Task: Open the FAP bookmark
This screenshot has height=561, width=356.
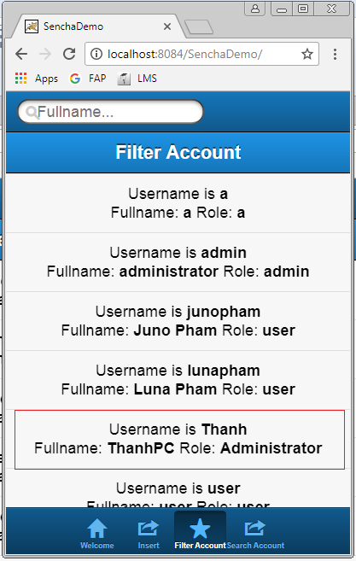Action: (88, 79)
